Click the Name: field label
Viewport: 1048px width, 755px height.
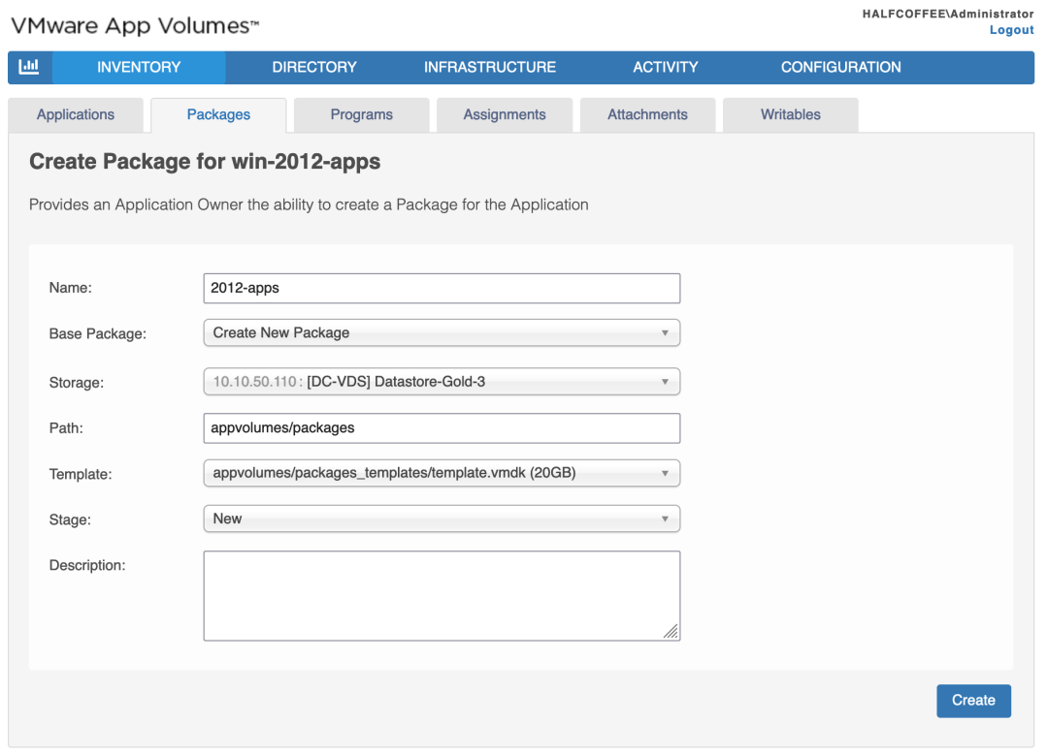point(70,288)
